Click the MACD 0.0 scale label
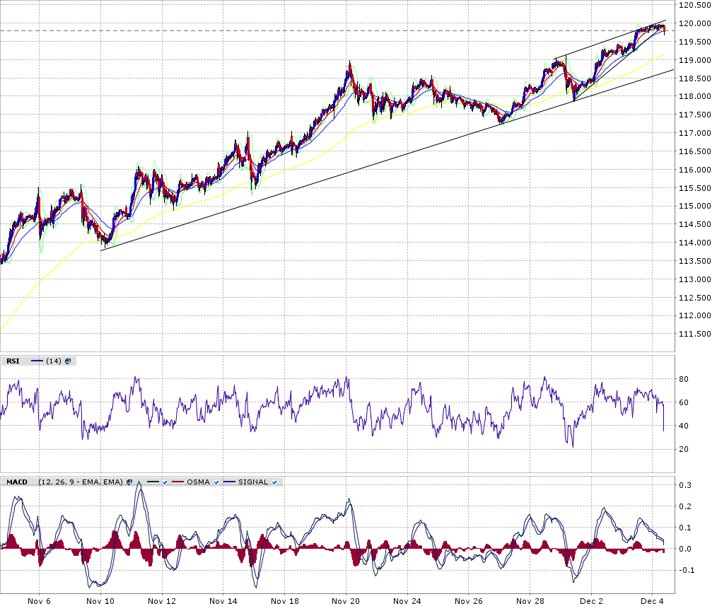This screenshot has height=611, width=717. point(685,549)
